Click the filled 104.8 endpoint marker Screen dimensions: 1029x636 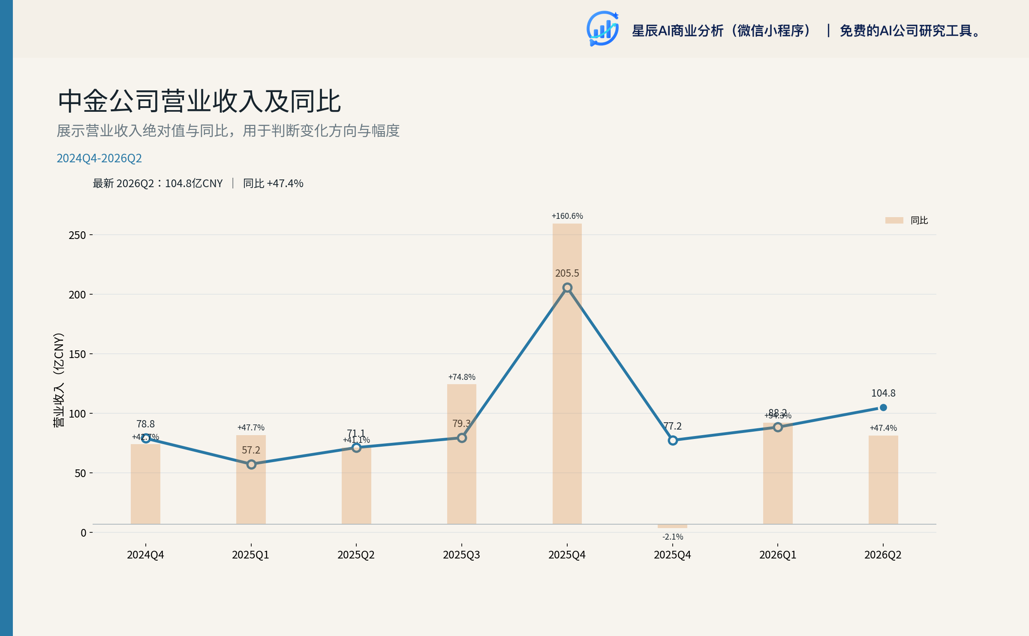883,407
